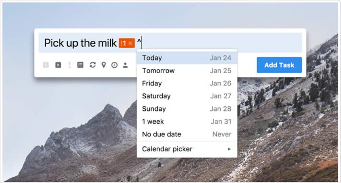Click the priority exclamation mark icon
The width and height of the screenshot is (341, 183).
69,65
